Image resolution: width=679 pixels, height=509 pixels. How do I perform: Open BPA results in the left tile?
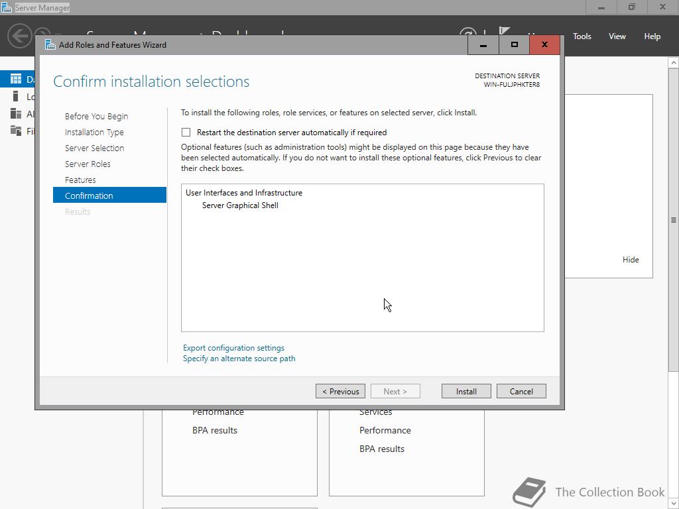[215, 430]
